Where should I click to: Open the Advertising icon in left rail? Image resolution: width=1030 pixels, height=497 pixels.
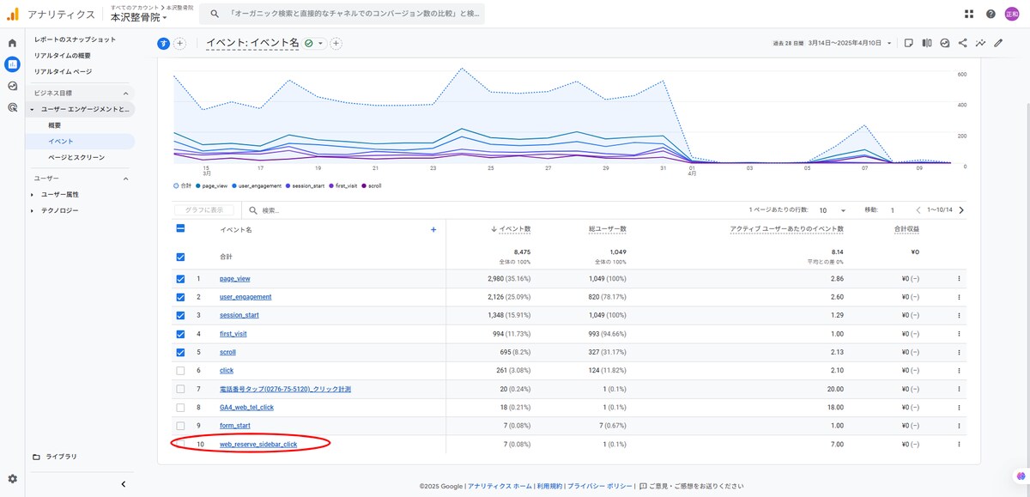point(12,107)
